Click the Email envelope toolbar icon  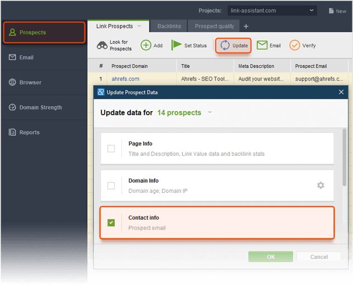tap(262, 45)
